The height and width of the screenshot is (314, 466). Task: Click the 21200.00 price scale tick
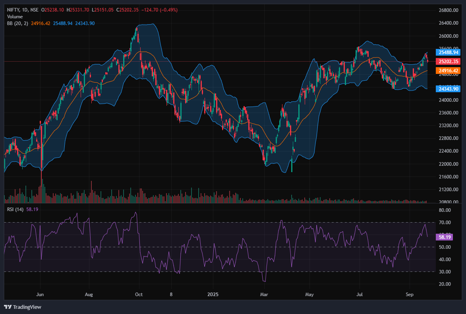click(449, 190)
